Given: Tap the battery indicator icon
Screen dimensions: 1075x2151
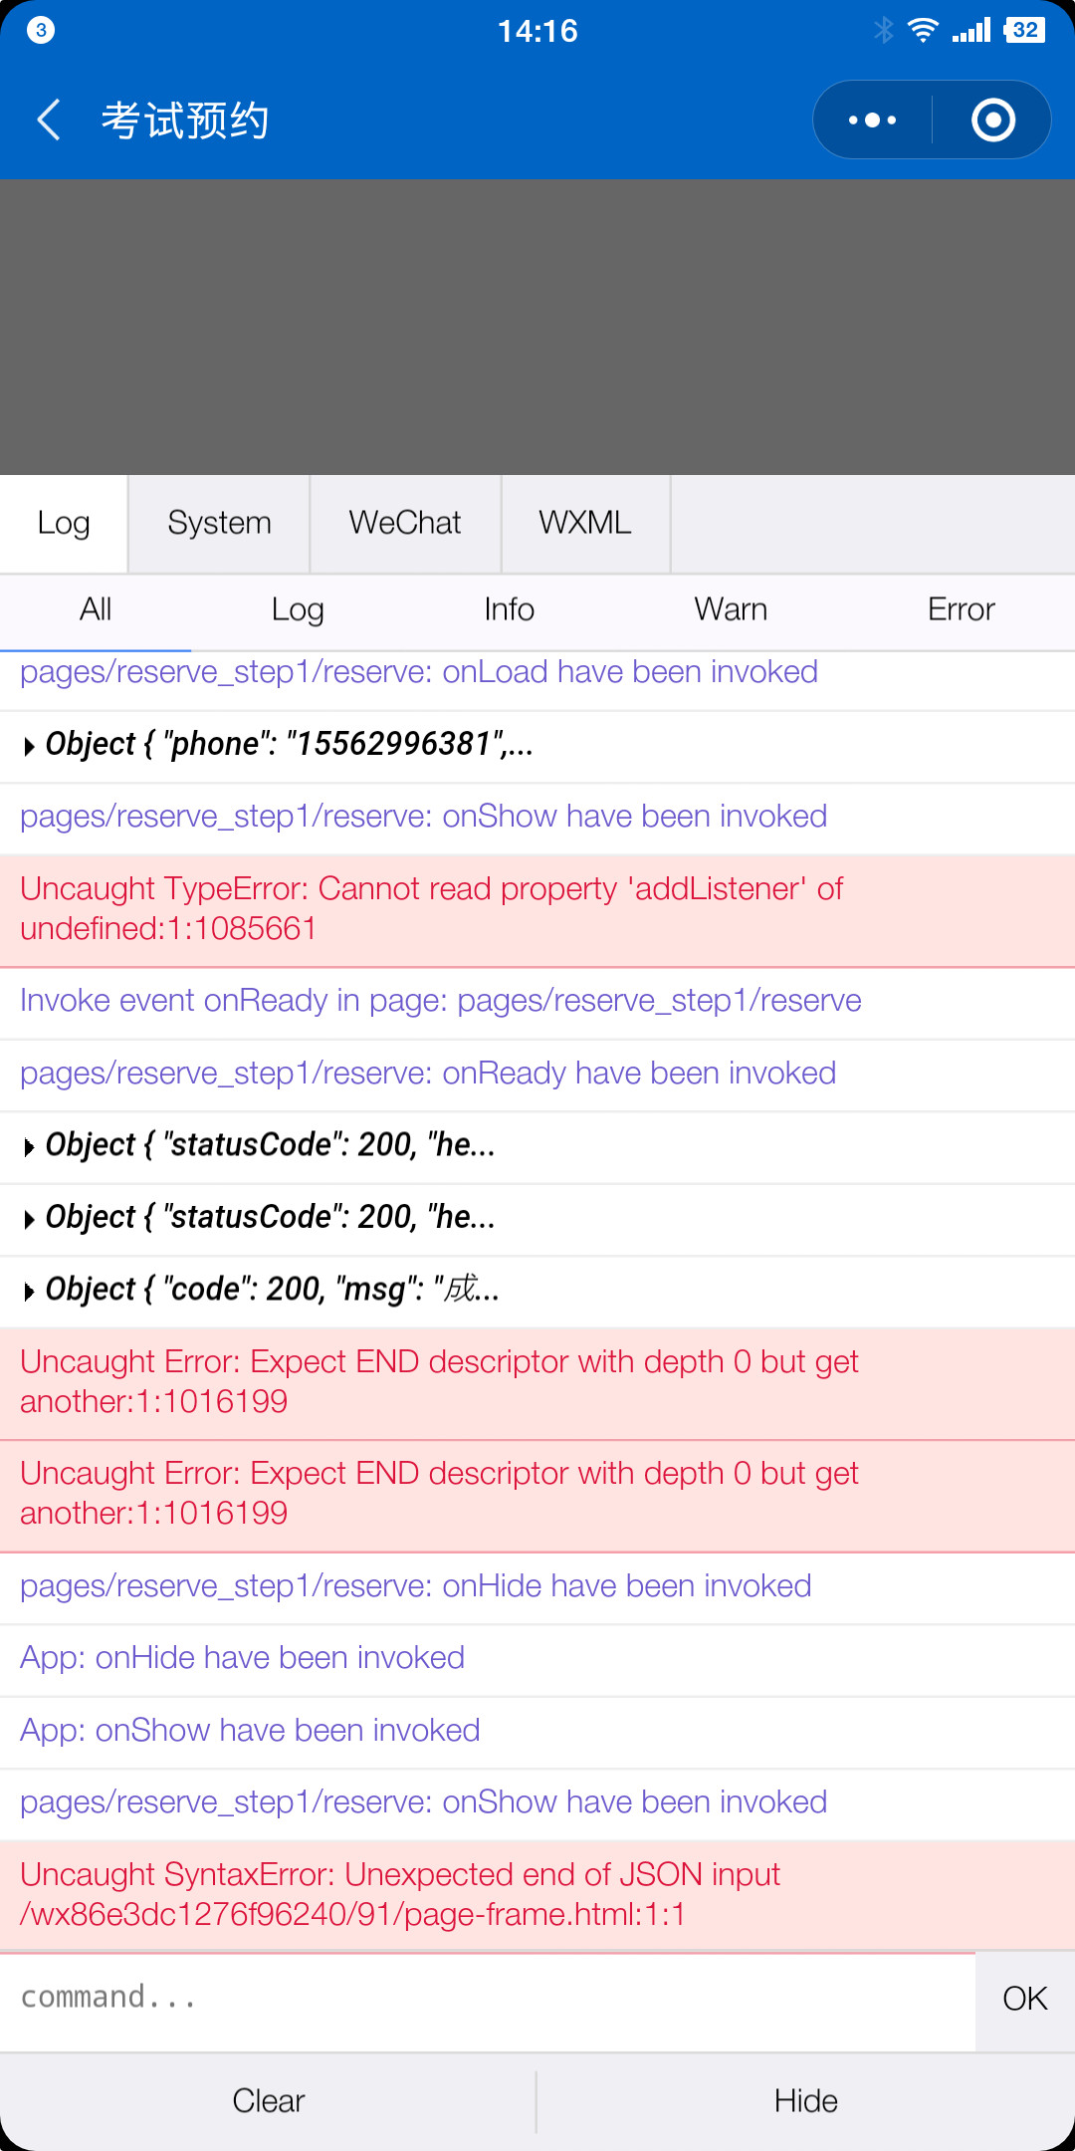Looking at the screenshot, I should [x=1024, y=30].
